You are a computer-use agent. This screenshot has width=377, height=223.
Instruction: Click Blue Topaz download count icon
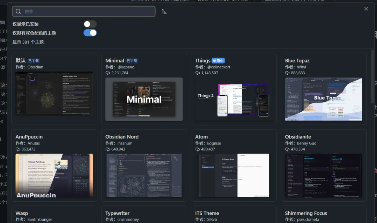tap(287, 73)
